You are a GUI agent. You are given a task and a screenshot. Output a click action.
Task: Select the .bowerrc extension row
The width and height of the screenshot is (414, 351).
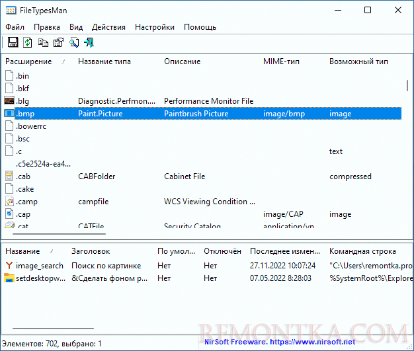pos(203,126)
